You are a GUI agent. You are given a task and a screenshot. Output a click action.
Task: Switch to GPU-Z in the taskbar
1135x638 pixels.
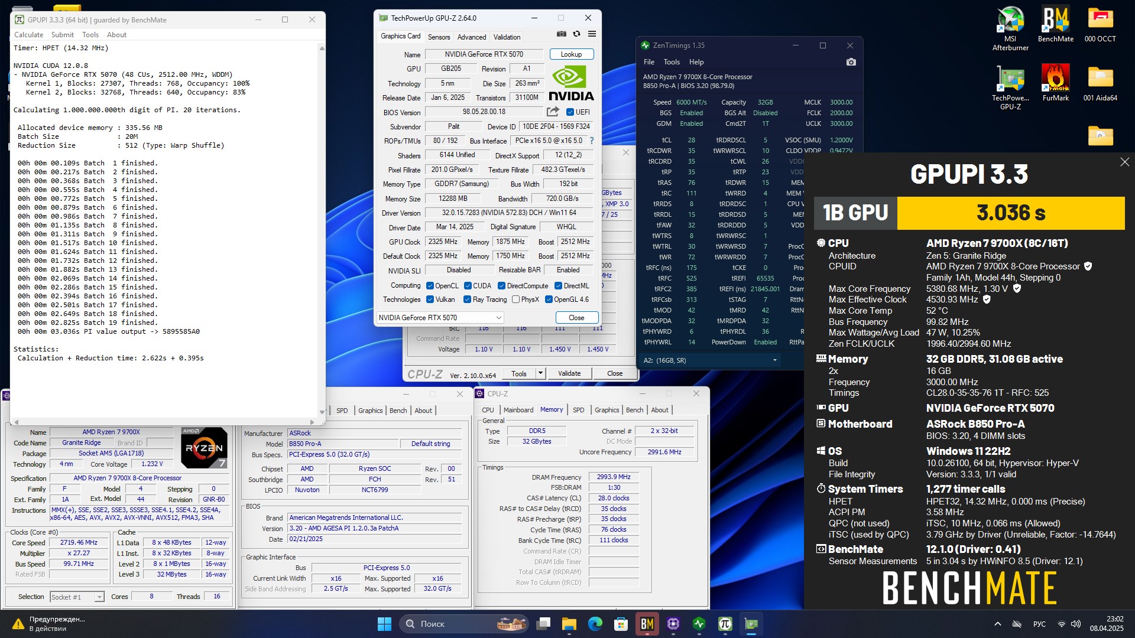click(751, 624)
